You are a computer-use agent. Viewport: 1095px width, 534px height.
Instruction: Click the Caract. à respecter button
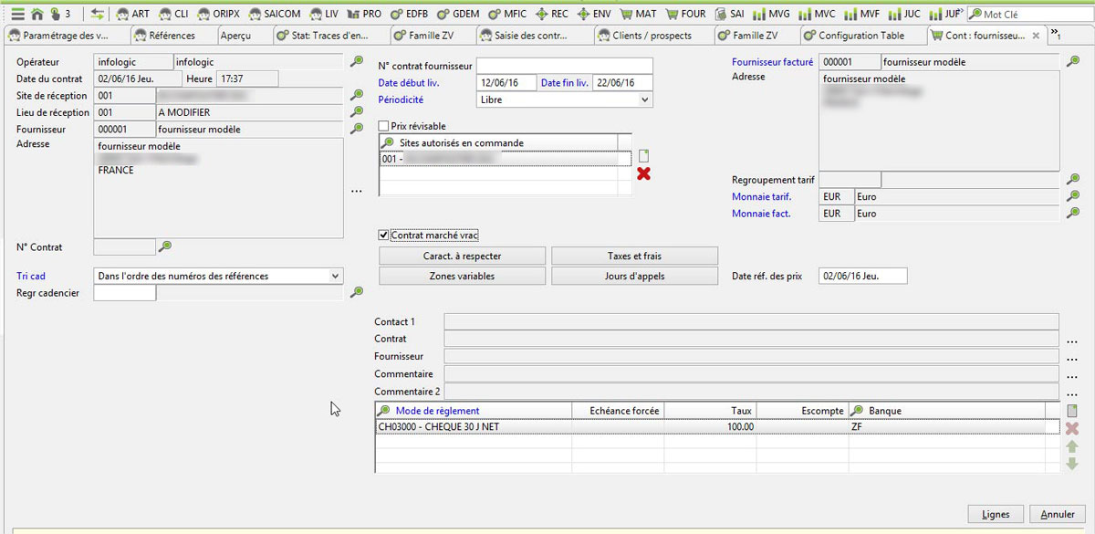[462, 257]
